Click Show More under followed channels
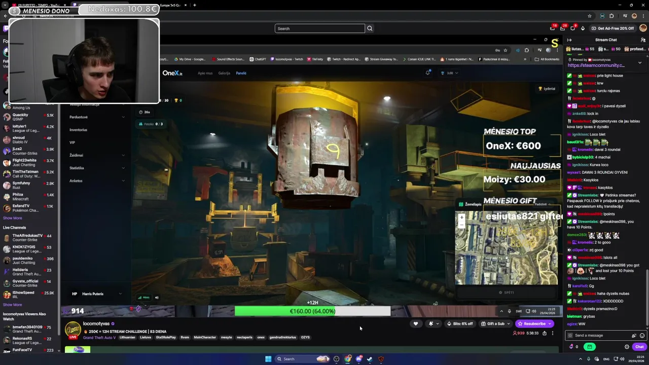Viewport: 649px width, 365px height. coord(12,218)
